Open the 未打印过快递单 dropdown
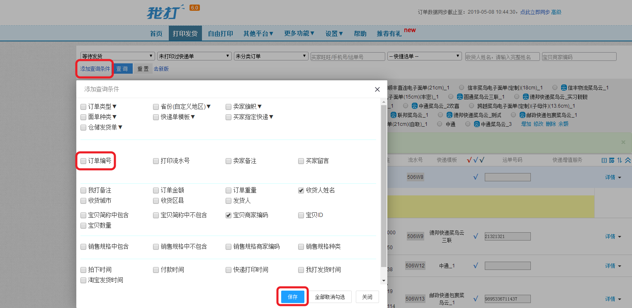632x308 pixels. (x=194, y=56)
